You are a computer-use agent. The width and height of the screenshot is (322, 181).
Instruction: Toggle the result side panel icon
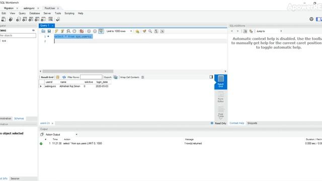coord(211,77)
